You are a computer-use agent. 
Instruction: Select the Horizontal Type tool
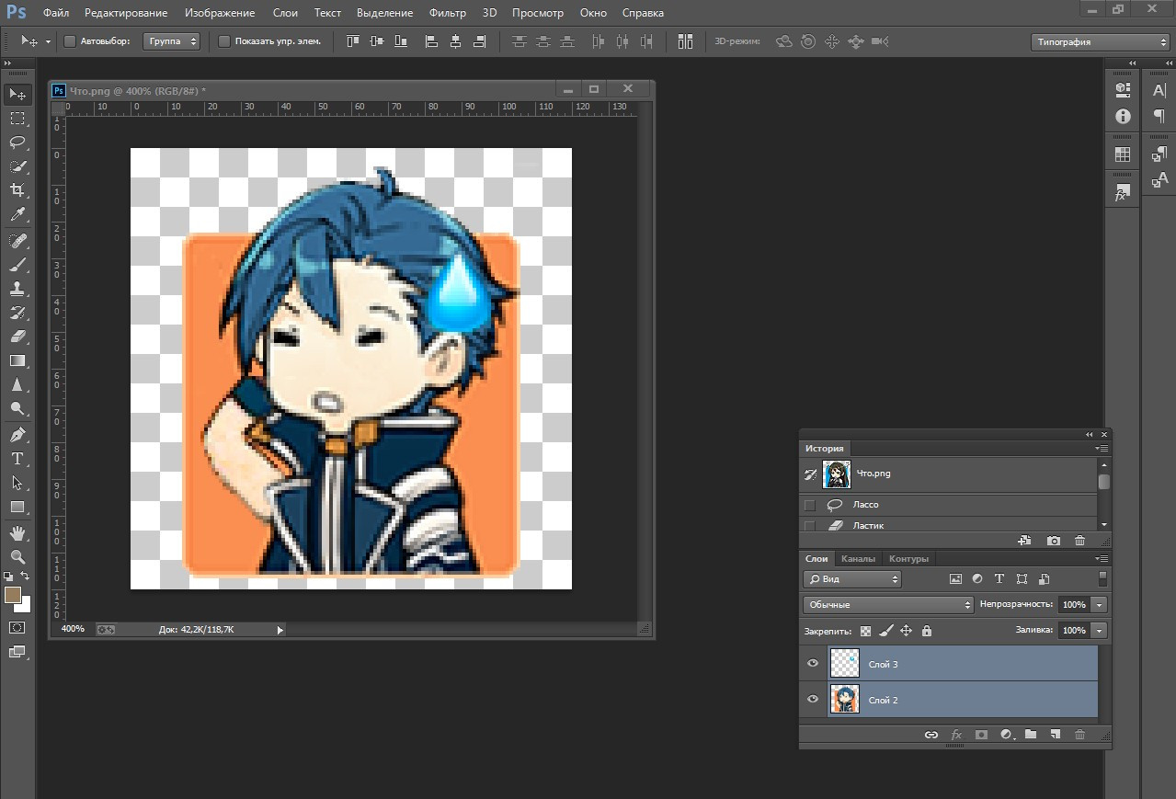tap(17, 458)
